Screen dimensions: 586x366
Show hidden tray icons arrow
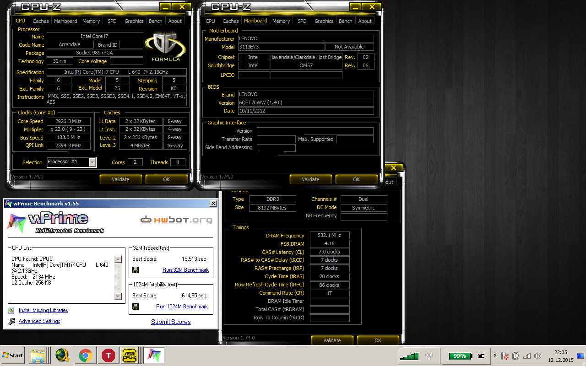[x=495, y=355]
